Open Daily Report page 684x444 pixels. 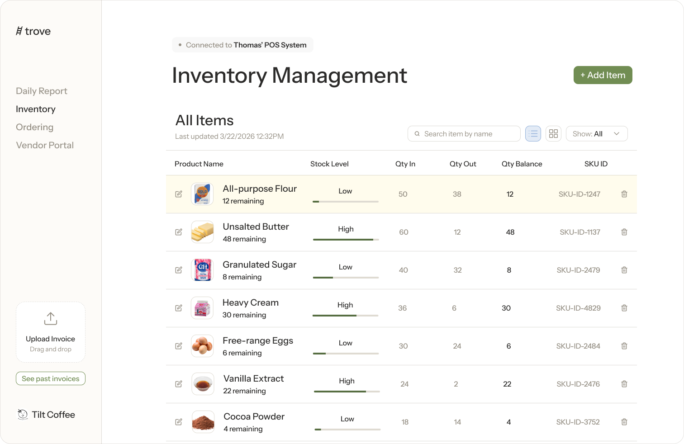click(42, 91)
